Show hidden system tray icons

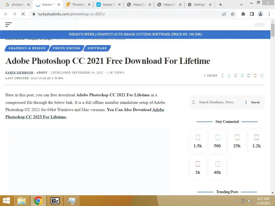click(x=237, y=201)
